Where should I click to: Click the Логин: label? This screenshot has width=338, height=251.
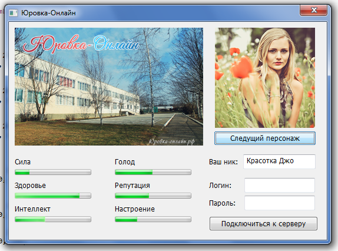220,186
